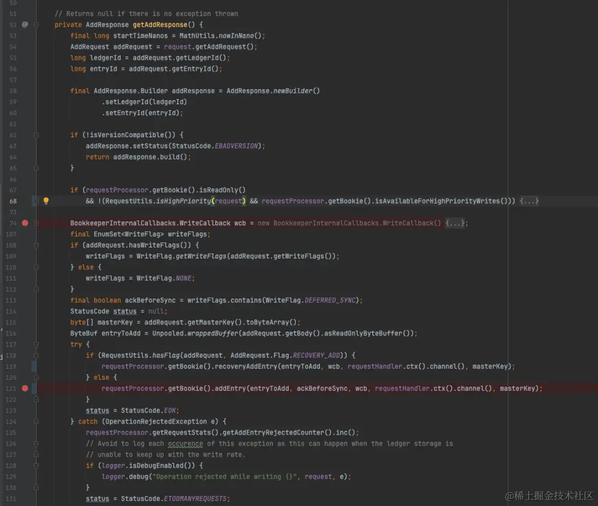Click return addResponse.build() statement
Image resolution: width=598 pixels, height=506 pixels.
click(x=138, y=157)
